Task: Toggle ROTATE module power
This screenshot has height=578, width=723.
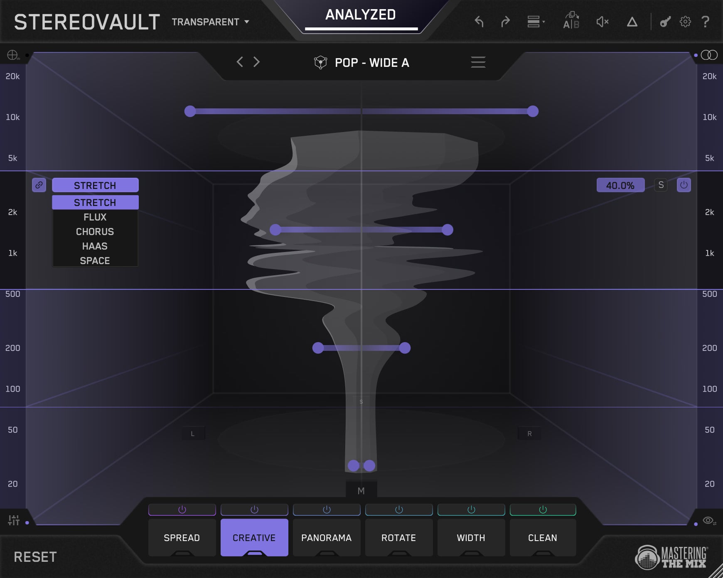Action: pyautogui.click(x=399, y=509)
